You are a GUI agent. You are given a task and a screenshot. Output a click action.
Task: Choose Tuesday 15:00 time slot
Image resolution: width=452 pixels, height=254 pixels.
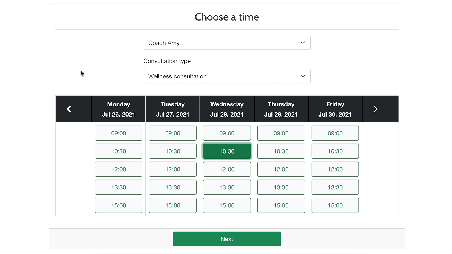point(173,205)
